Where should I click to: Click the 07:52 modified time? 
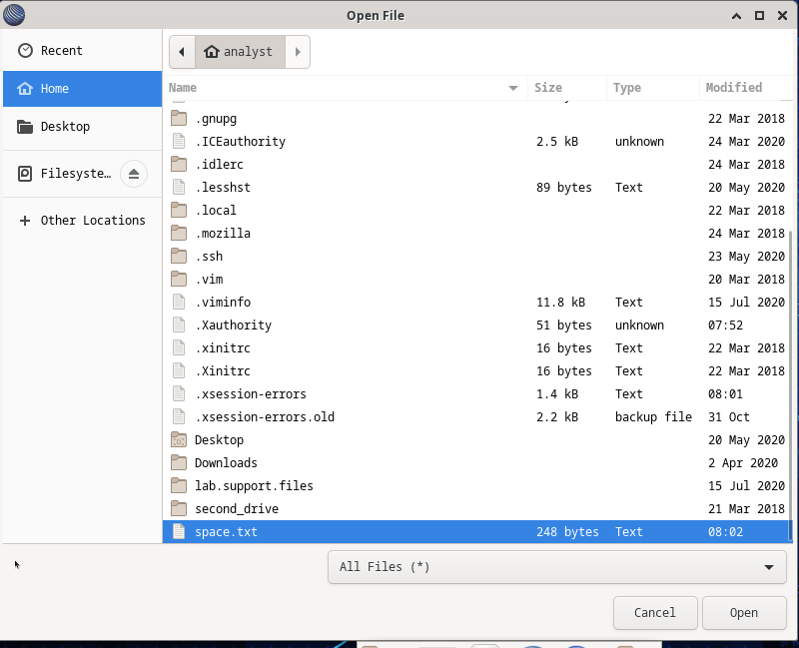[725, 324]
